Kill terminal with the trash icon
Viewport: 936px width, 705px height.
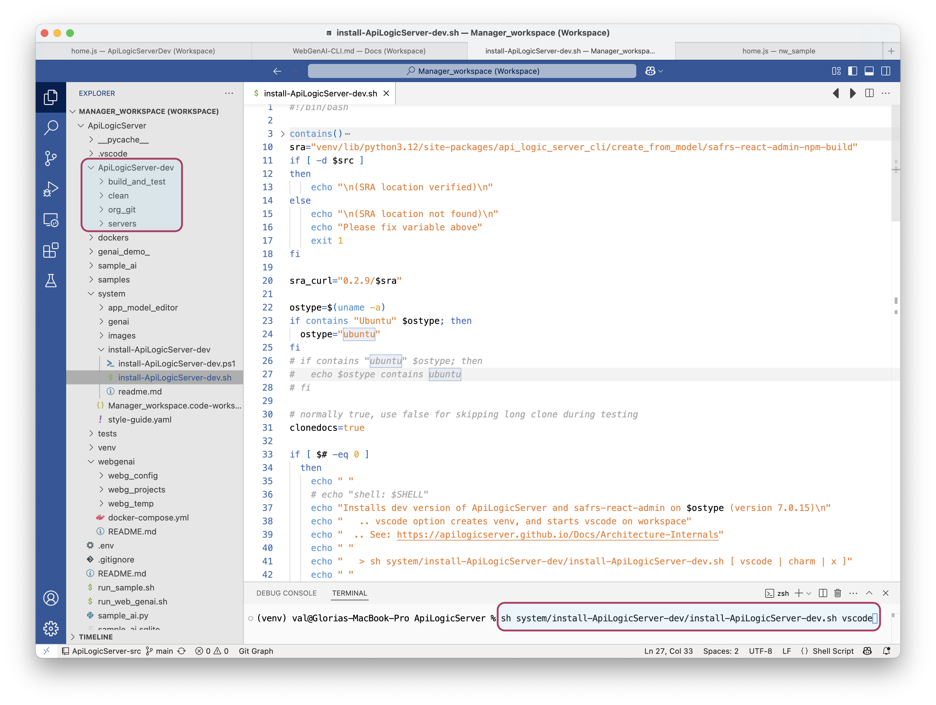click(x=837, y=593)
